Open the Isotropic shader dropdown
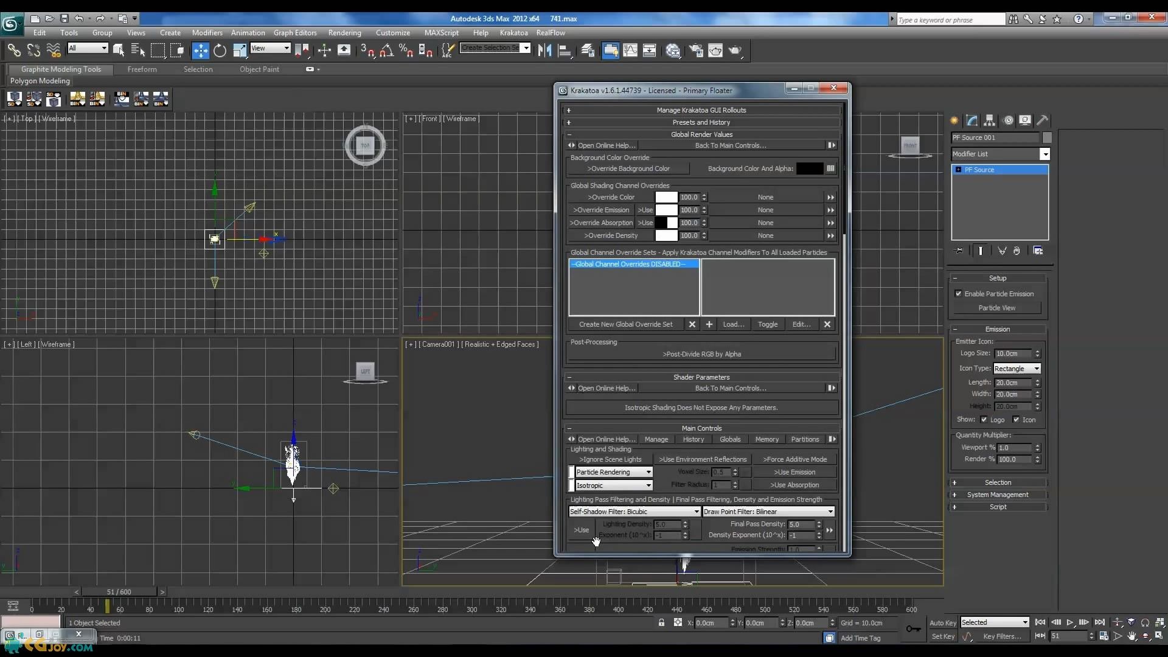The height and width of the screenshot is (657, 1168). pyautogui.click(x=614, y=485)
